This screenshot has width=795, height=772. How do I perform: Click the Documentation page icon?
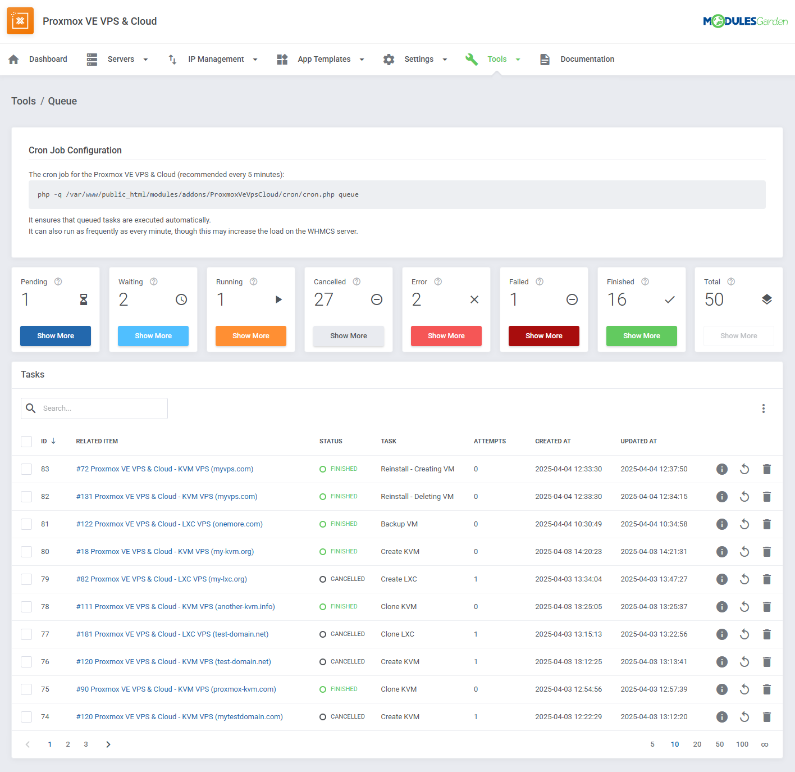[545, 59]
